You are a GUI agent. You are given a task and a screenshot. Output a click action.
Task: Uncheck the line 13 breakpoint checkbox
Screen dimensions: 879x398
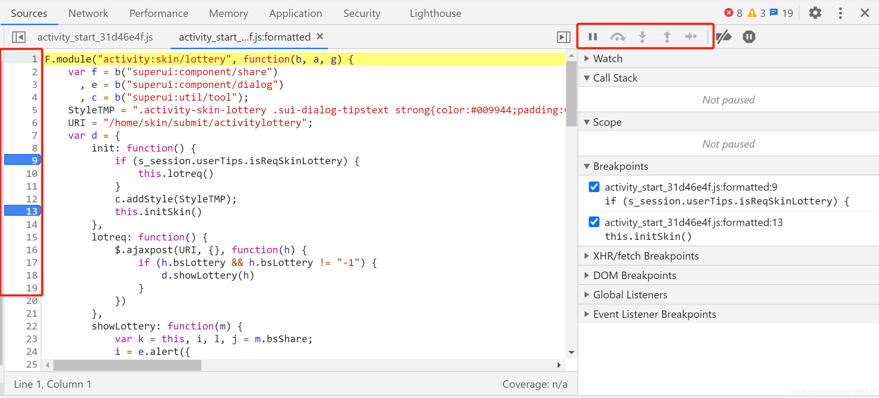pyautogui.click(x=594, y=222)
